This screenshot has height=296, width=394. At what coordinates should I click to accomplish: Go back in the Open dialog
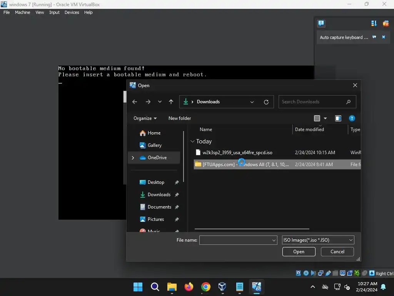135,102
